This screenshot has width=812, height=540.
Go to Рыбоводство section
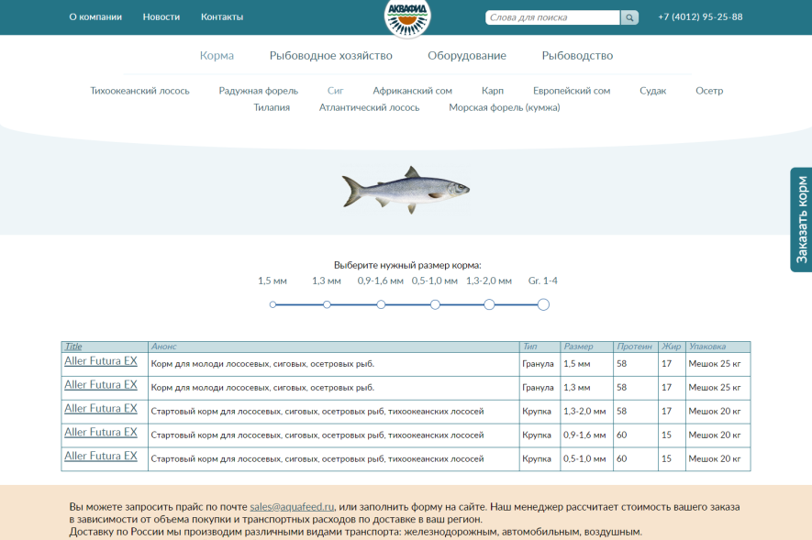point(577,55)
